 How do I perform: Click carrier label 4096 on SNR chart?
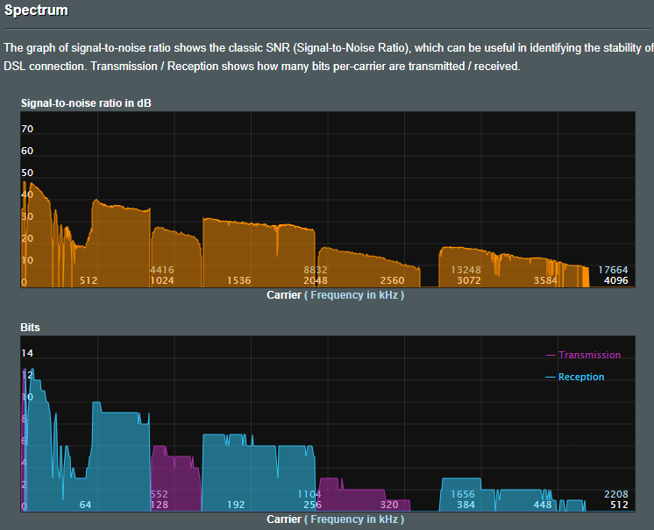point(616,280)
